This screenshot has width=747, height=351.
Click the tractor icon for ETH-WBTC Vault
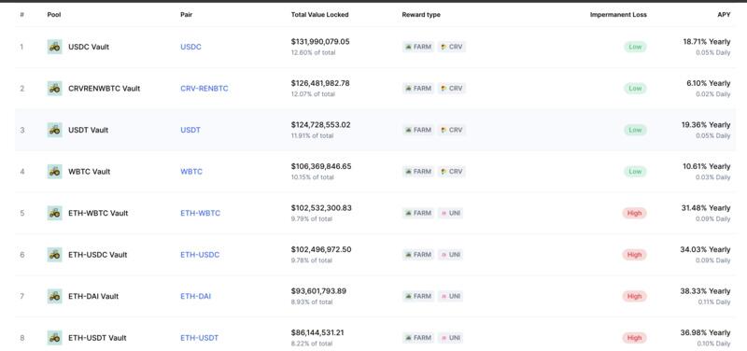click(x=55, y=213)
